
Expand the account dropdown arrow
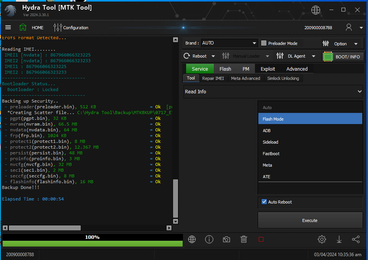[x=361, y=28]
